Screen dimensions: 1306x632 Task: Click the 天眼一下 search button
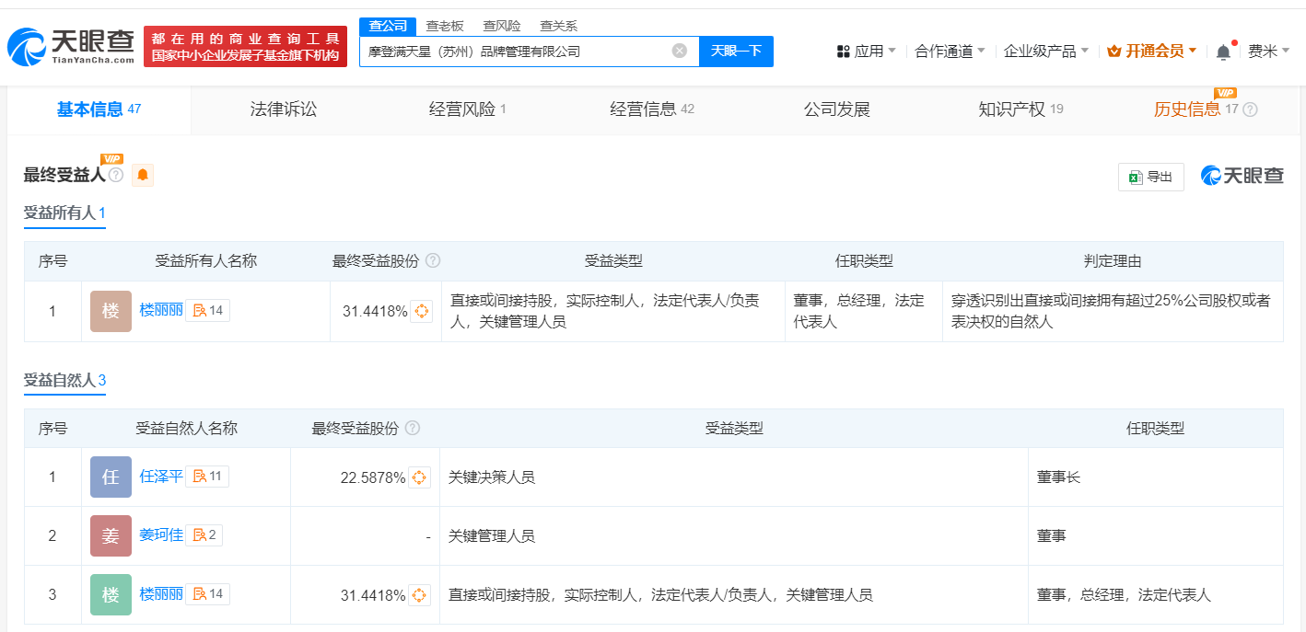[736, 51]
